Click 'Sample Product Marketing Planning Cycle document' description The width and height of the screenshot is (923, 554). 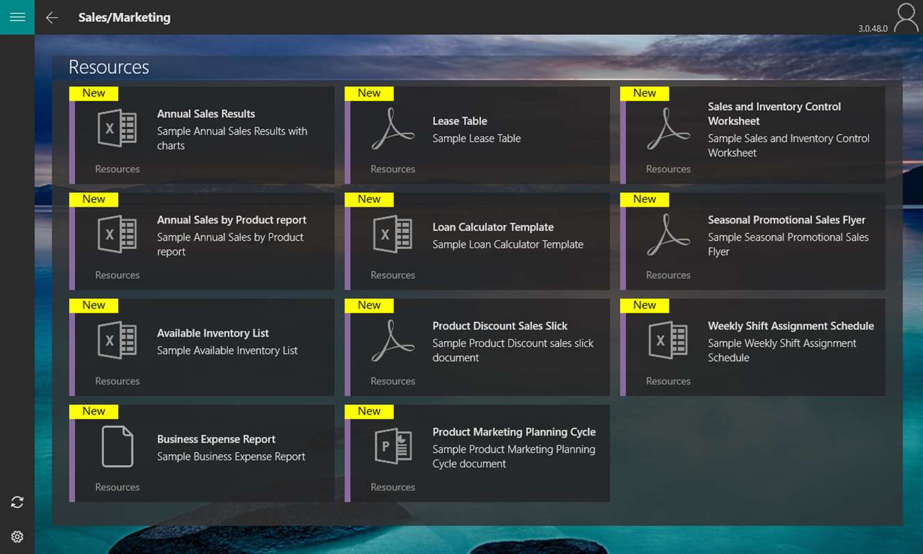click(x=514, y=456)
